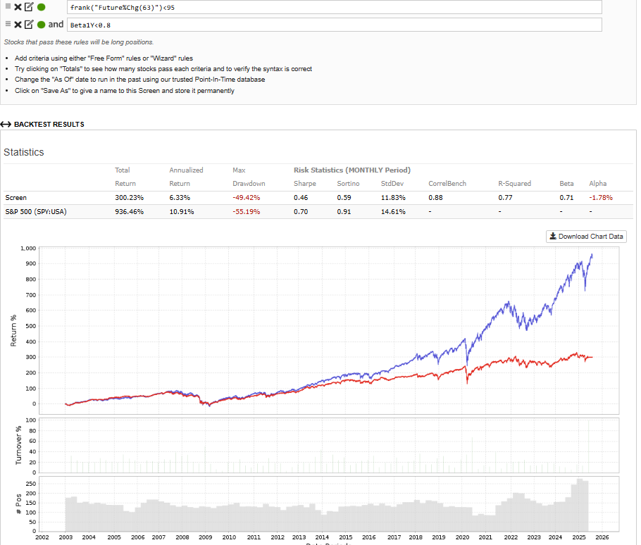Screen dimensions: 641x545
Task: Toggle green enable dot on Beta1Y rule
Action: pos(41,25)
